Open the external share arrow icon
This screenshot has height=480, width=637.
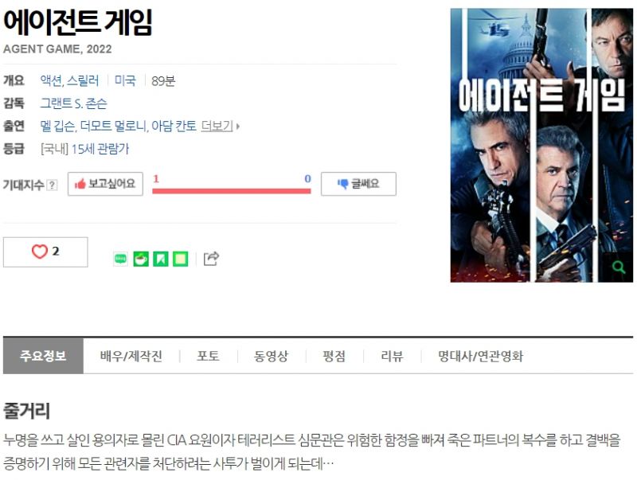point(211,258)
